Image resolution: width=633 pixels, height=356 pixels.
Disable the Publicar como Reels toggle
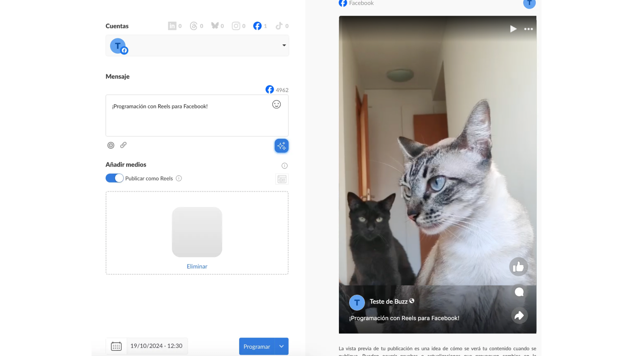tap(114, 178)
